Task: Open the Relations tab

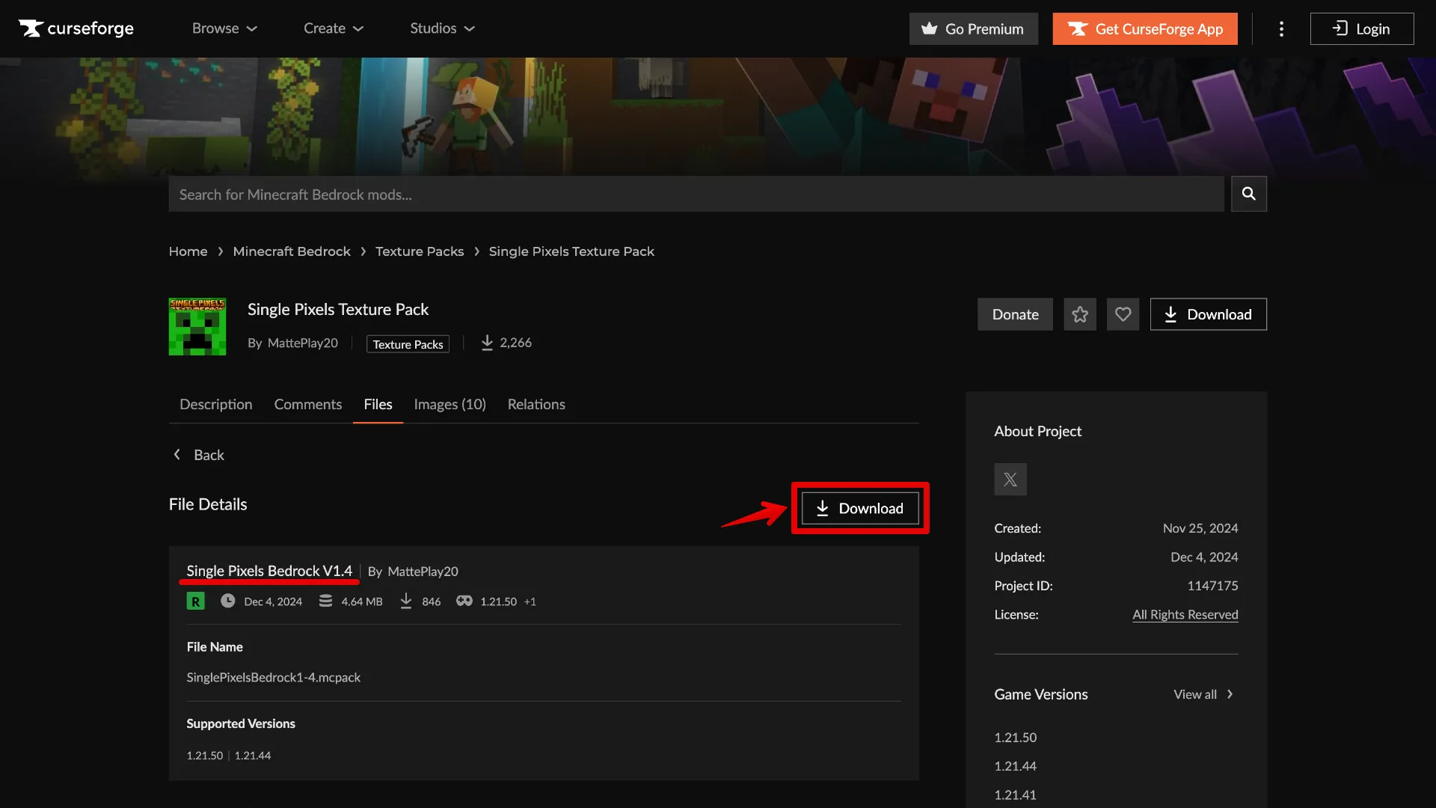Action: tap(536, 404)
